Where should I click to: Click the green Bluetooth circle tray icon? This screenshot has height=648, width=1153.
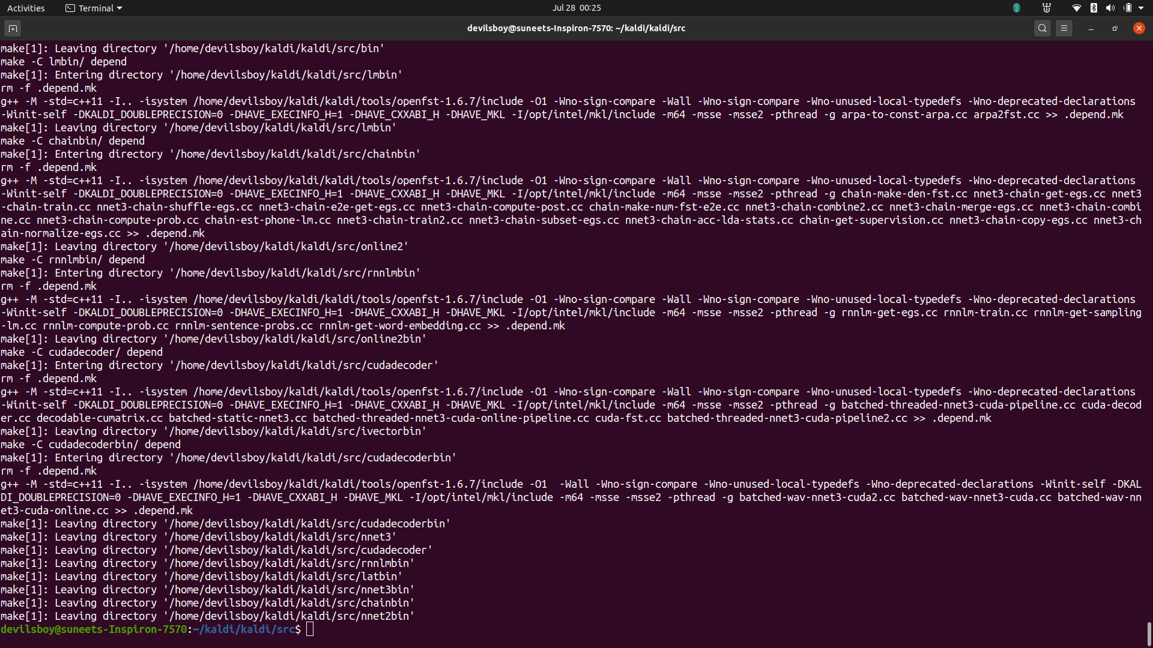pos(1016,8)
